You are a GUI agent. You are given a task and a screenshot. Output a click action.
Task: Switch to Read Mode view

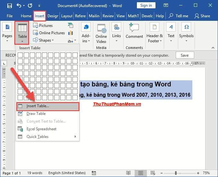128,173
